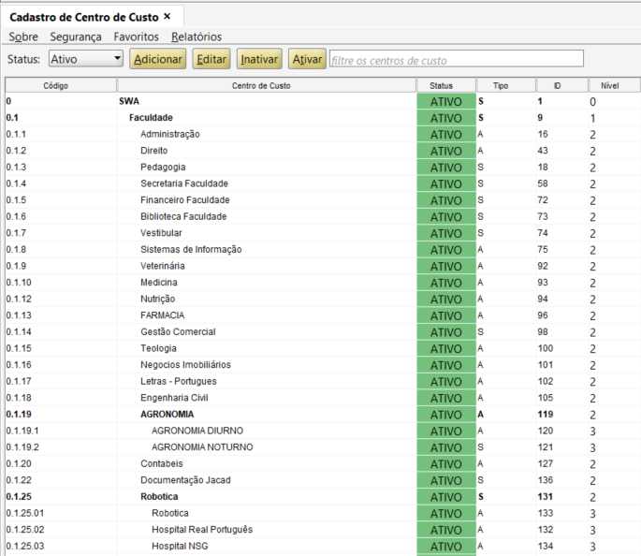Open the Relatórios menu
This screenshot has height=556, width=641.
[x=197, y=37]
